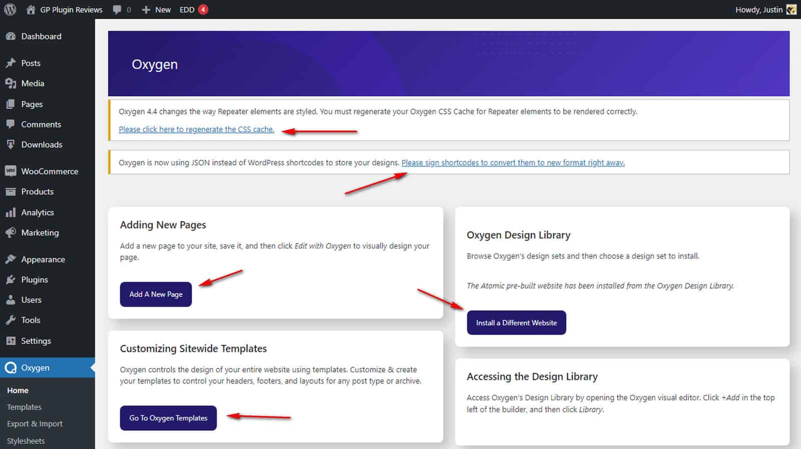This screenshot has height=449, width=801.
Task: Click the Products box icon
Action: [x=11, y=191]
